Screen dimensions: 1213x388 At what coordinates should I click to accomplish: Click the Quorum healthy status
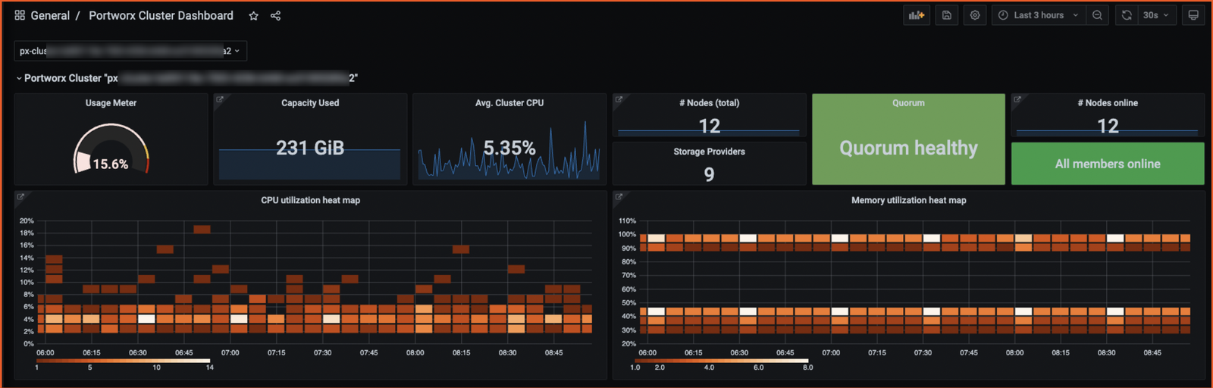click(x=908, y=148)
